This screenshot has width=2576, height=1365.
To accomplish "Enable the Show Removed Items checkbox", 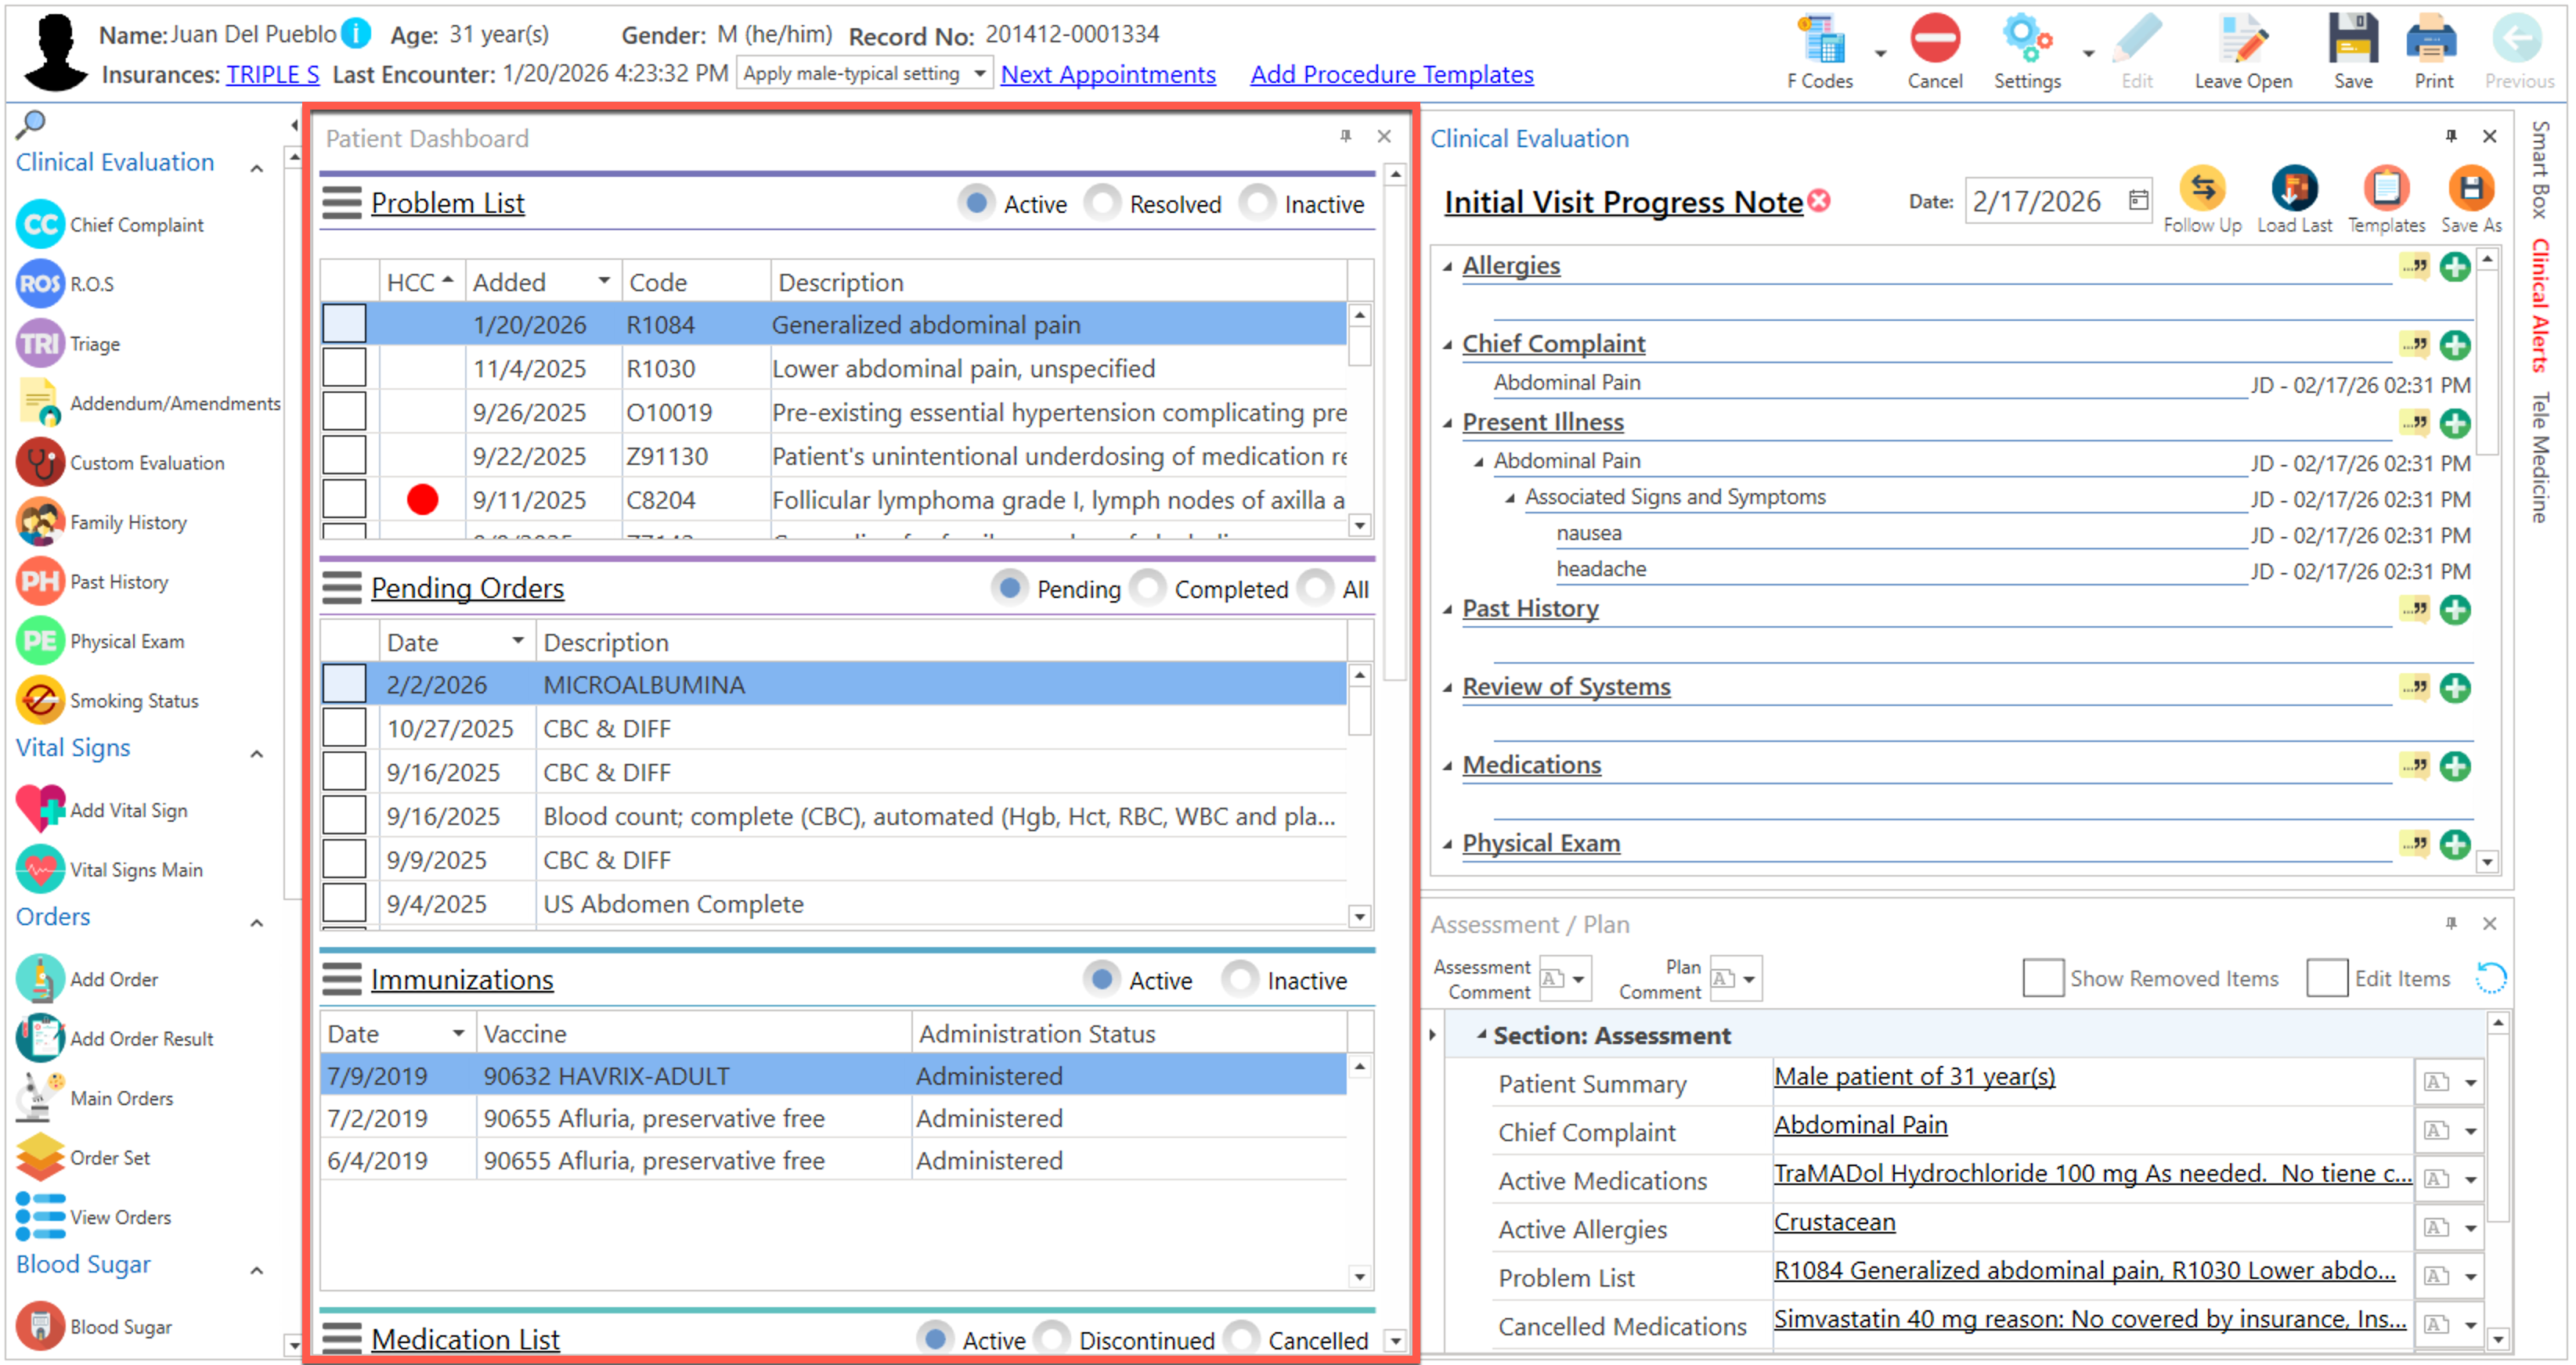I will pos(2042,978).
